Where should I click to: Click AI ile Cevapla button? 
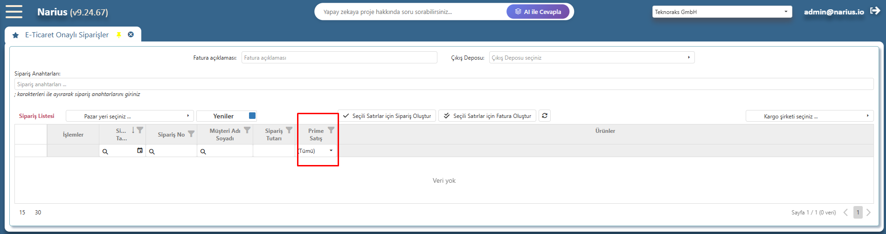pos(538,12)
